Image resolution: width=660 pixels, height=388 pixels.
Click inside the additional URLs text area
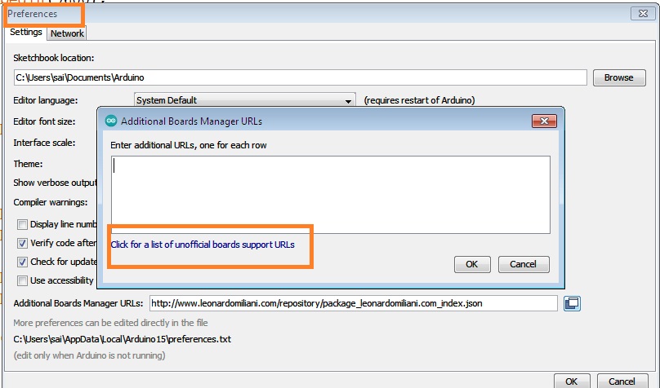click(x=331, y=195)
